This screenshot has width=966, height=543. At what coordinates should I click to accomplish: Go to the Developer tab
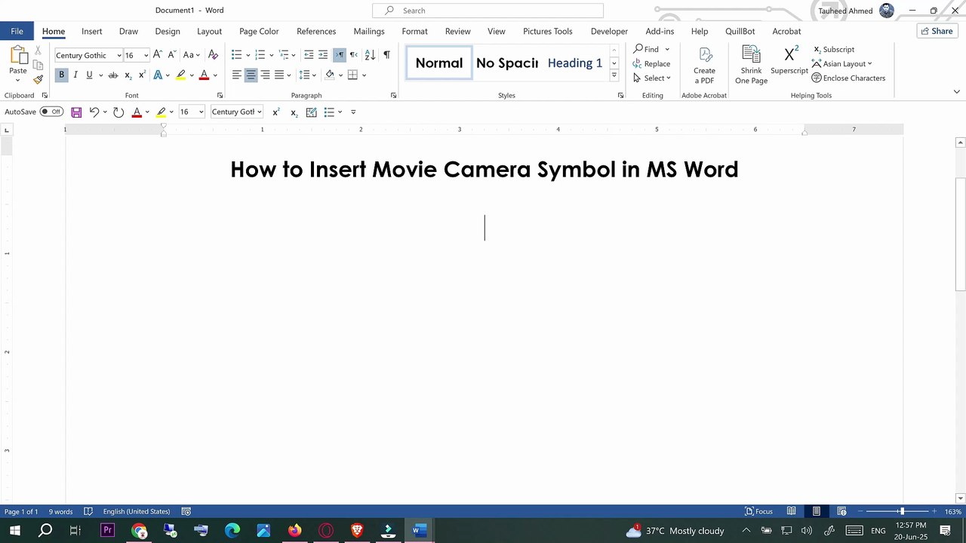609,32
